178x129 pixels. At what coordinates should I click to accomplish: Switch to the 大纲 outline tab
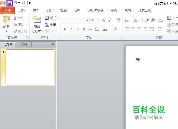point(24,44)
